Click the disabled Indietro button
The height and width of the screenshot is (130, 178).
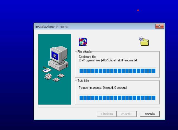107,114
